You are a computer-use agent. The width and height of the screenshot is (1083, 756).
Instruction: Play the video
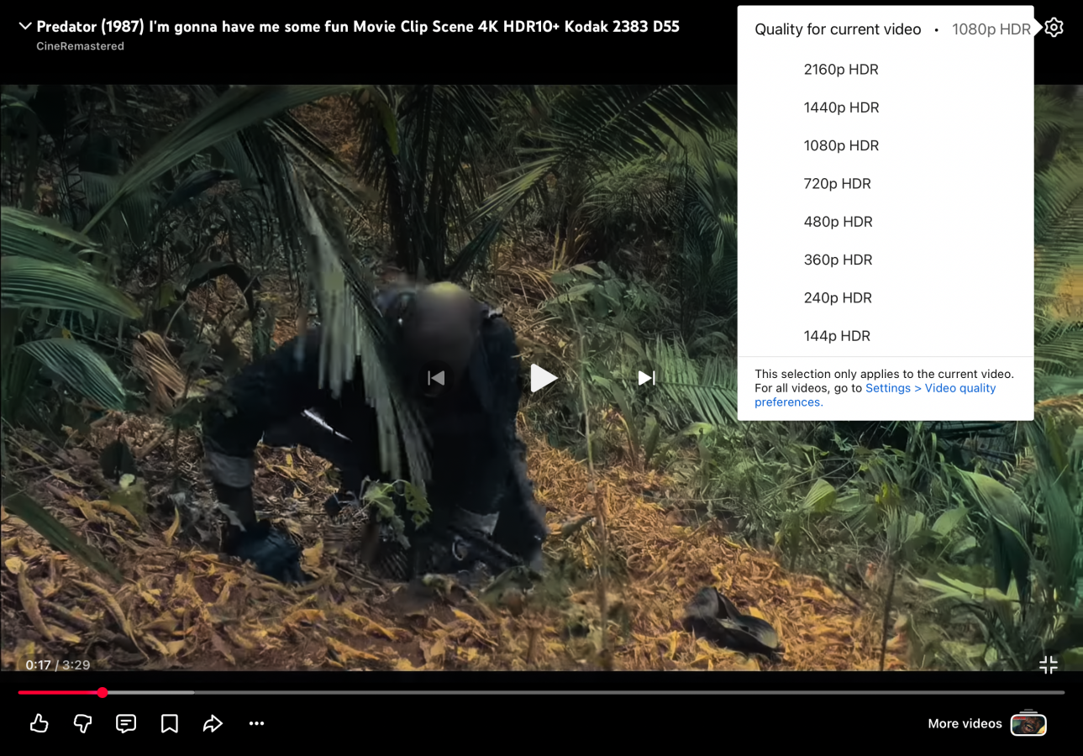coord(543,378)
